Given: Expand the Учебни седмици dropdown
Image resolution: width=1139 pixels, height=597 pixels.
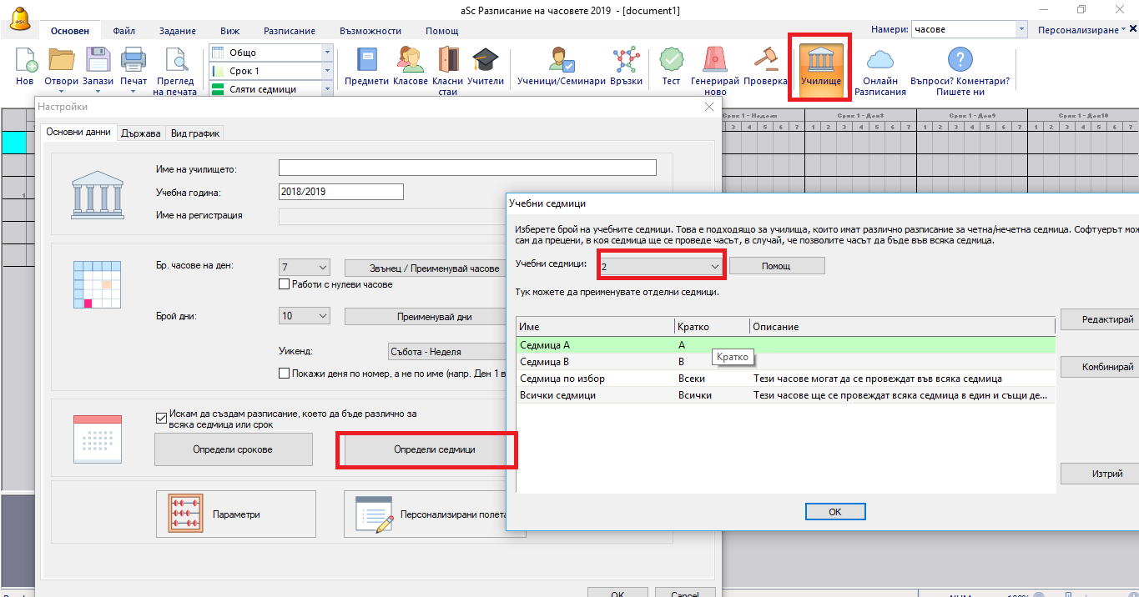Looking at the screenshot, I should point(714,266).
